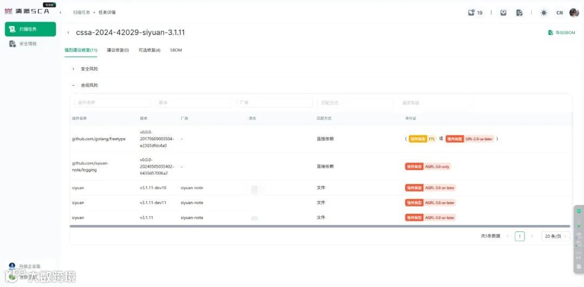Viewport: 584px width, 287px height.
Task: Open the user avatar menu
Action: point(574,12)
